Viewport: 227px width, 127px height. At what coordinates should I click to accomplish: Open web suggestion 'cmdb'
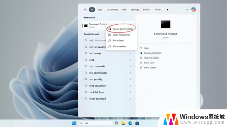pos(108,60)
